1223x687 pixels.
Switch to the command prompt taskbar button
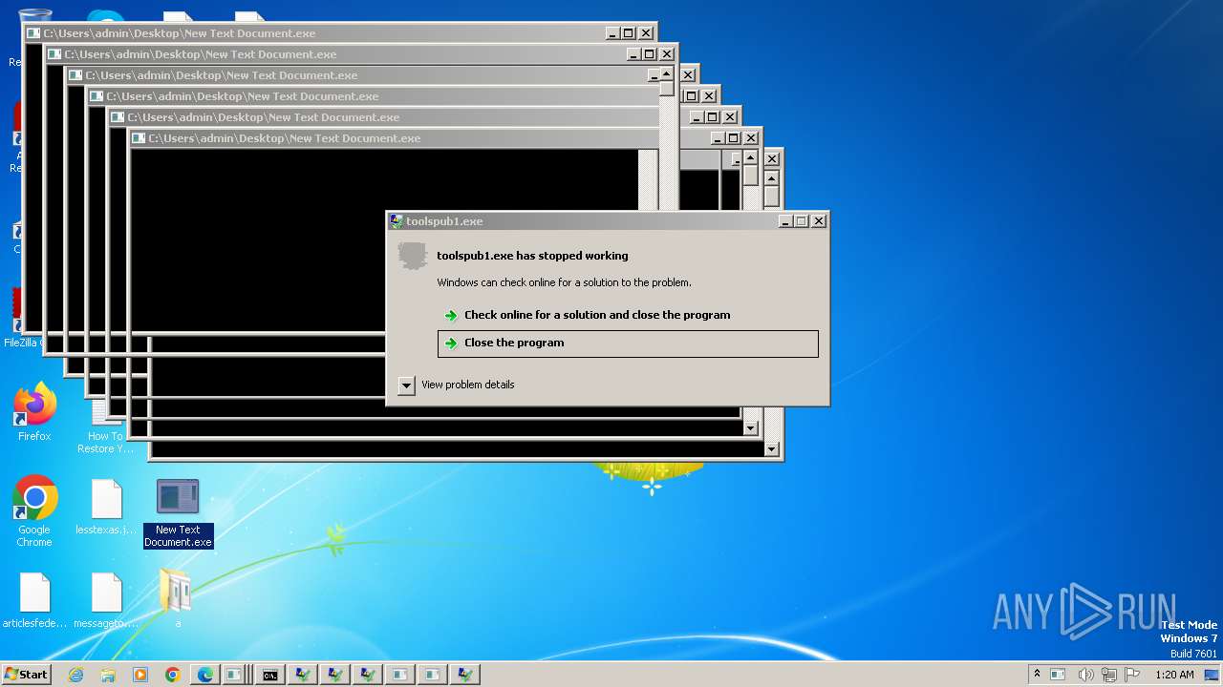point(270,675)
